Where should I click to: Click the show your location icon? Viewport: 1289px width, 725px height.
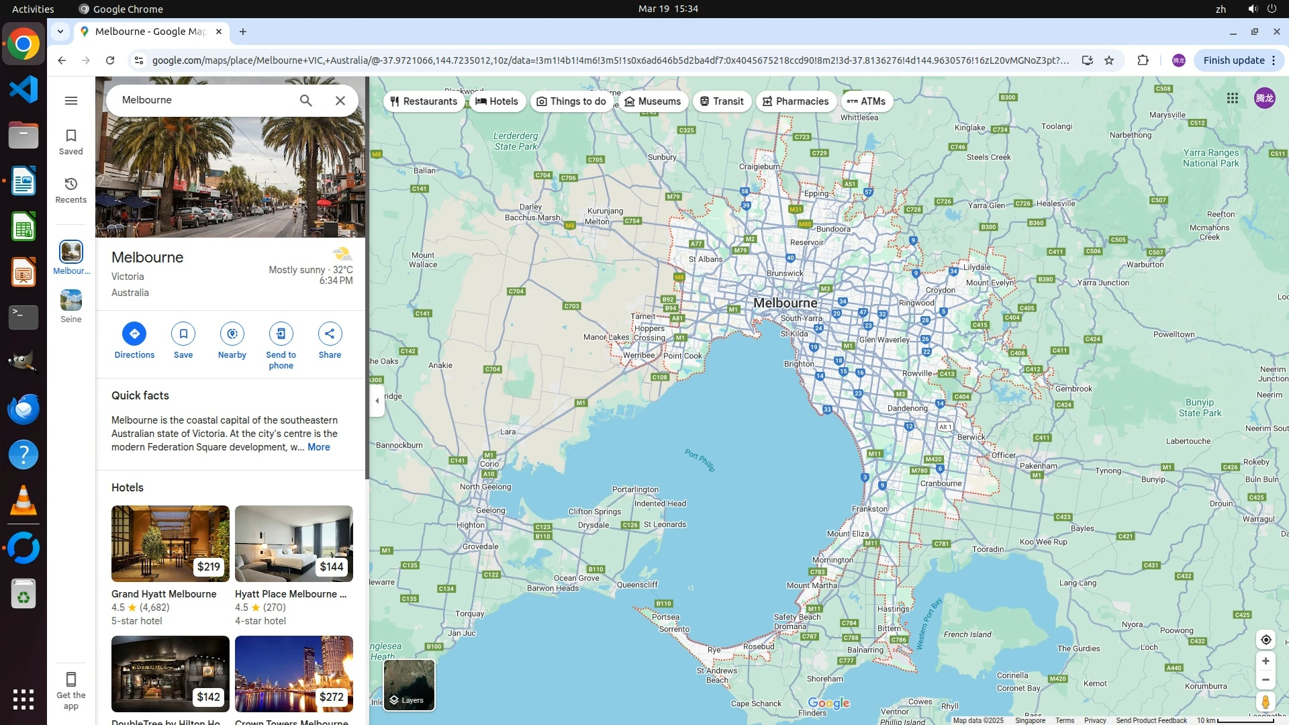(x=1265, y=640)
